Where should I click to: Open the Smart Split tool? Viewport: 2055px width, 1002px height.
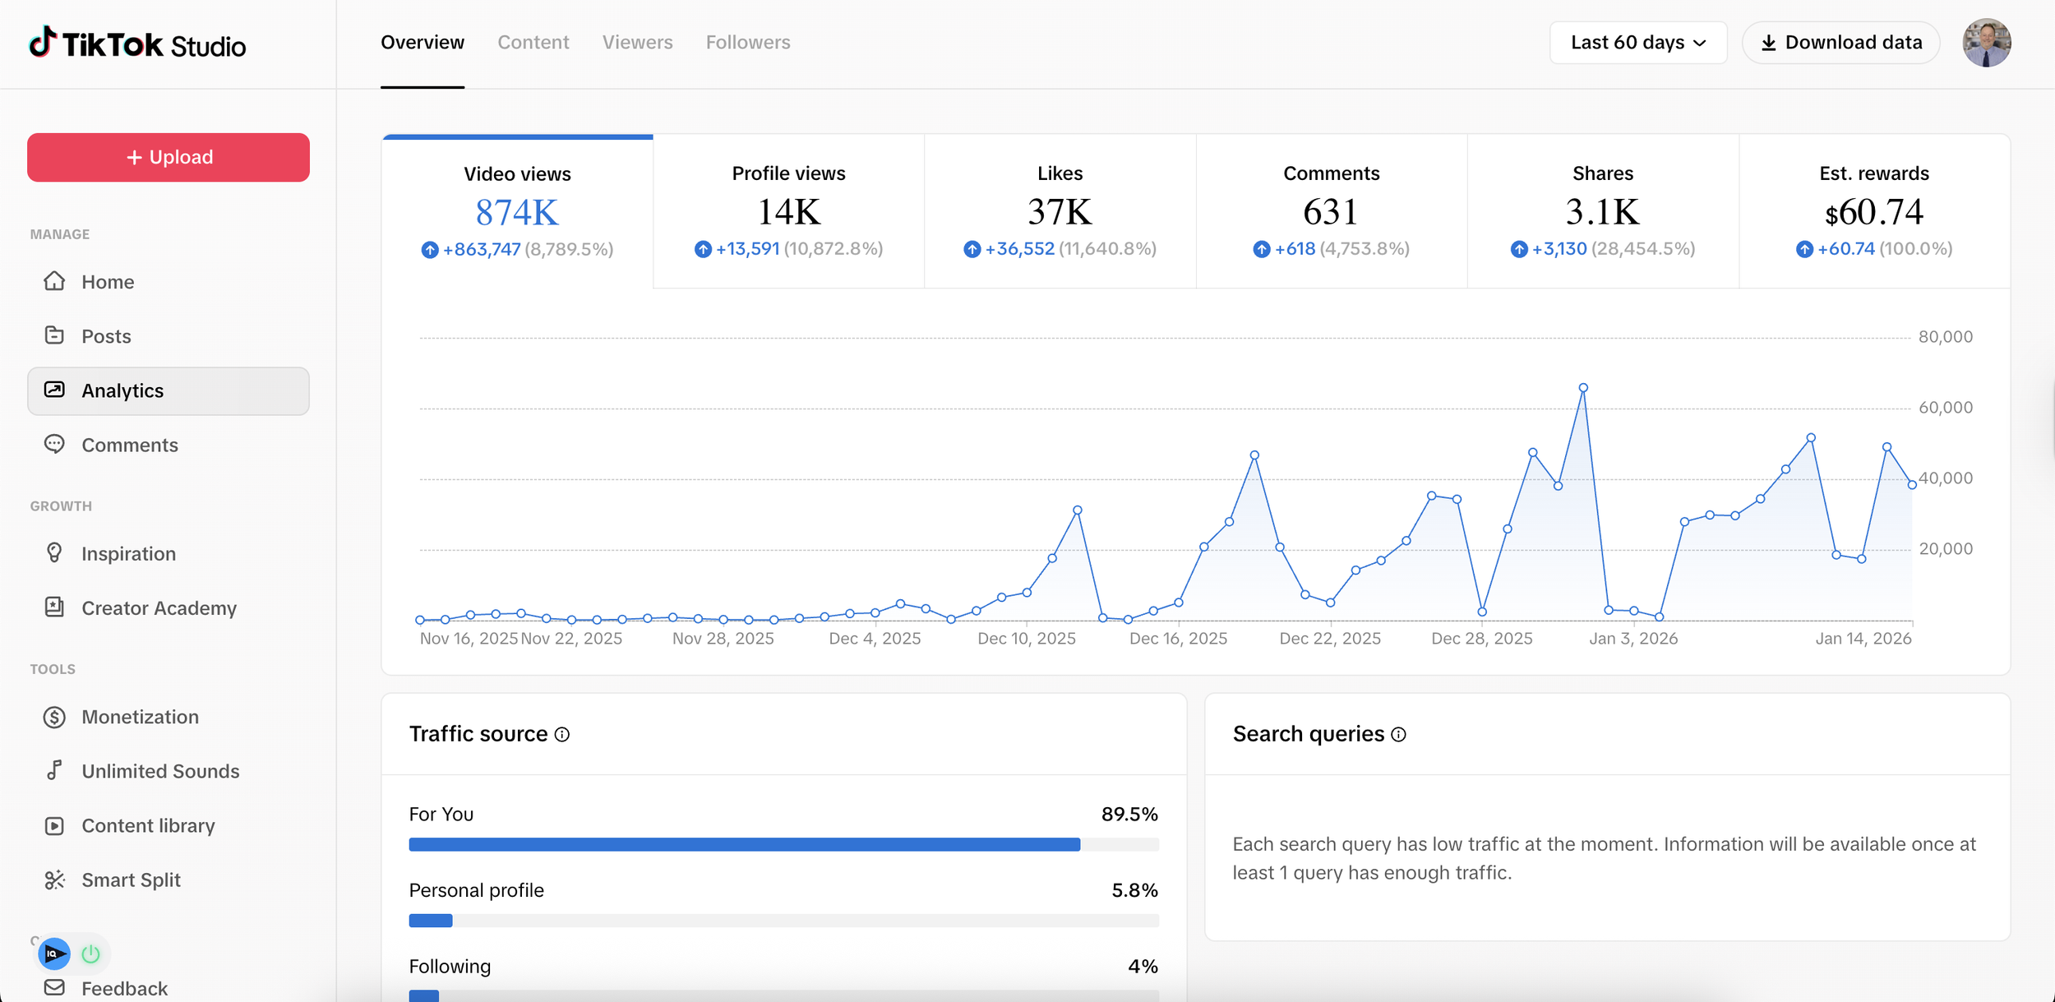pyautogui.click(x=132, y=880)
